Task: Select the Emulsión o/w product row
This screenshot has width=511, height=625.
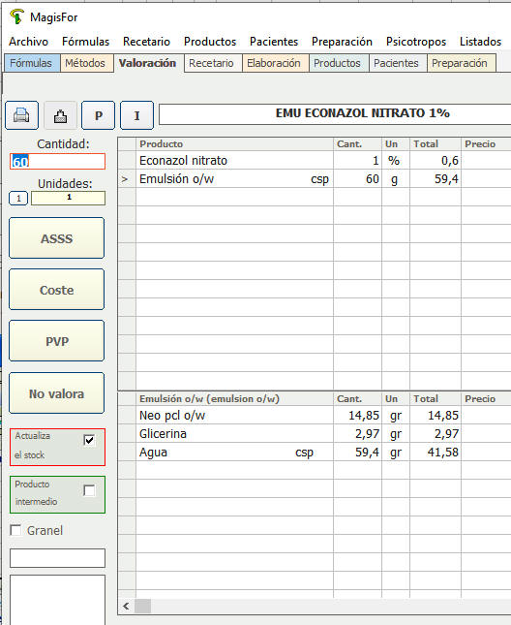Action: click(315, 179)
